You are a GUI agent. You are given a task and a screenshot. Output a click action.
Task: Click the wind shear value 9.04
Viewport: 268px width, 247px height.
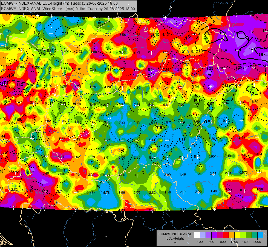[181, 122]
